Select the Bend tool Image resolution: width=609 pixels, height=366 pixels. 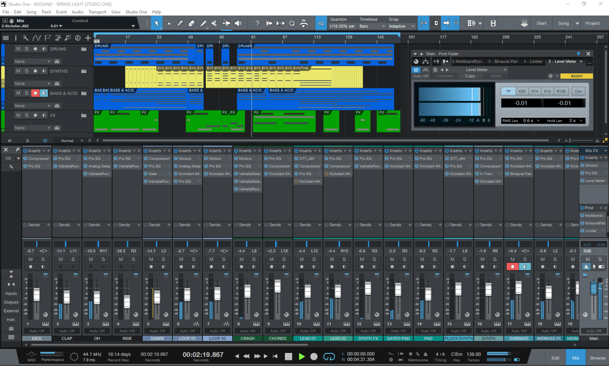point(226,23)
